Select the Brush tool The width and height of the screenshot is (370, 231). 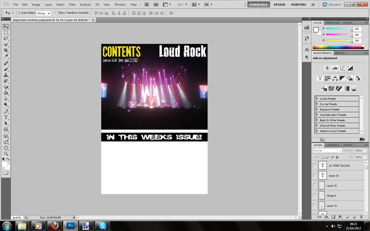[x=6, y=69]
